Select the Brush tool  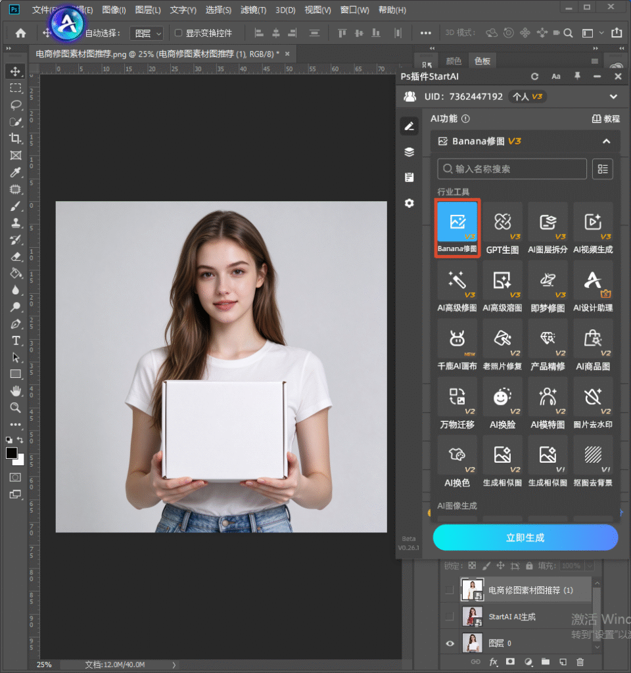tap(16, 206)
